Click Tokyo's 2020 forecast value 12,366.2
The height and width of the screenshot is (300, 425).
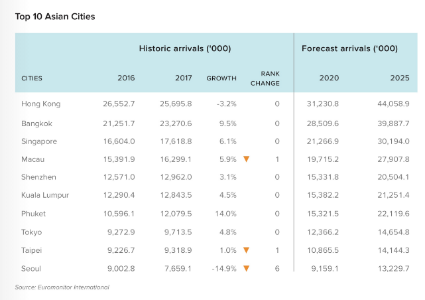(321, 232)
